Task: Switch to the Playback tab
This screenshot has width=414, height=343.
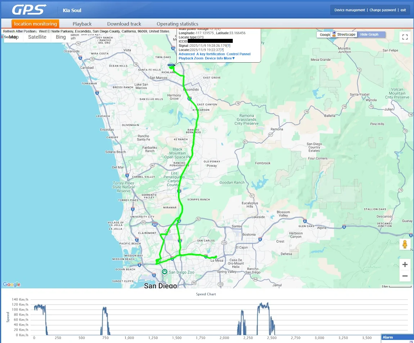Action: click(82, 24)
